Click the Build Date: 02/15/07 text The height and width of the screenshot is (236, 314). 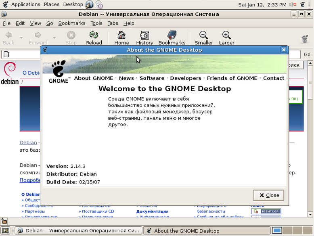[x=73, y=182]
